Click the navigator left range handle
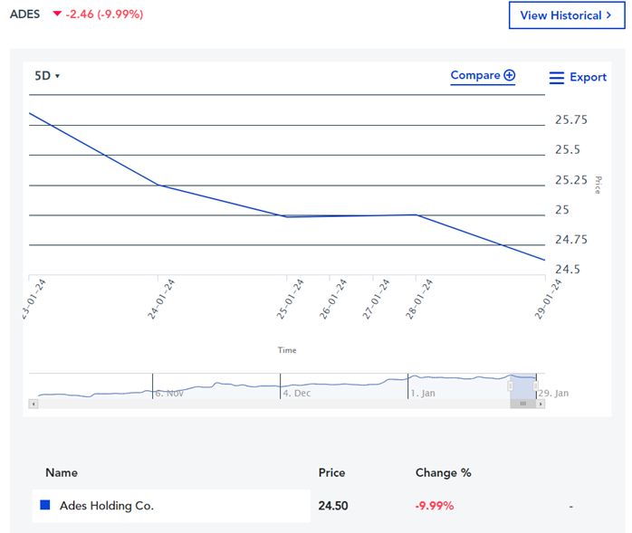The image size is (632, 533). (510, 386)
